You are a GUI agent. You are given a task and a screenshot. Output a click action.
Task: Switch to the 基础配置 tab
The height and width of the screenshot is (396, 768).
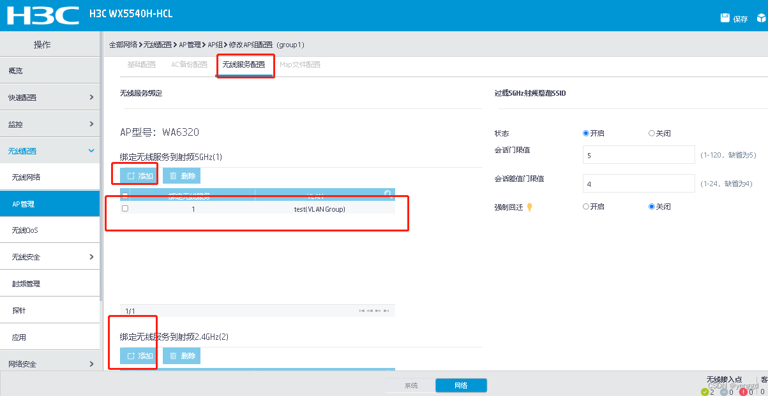point(141,64)
